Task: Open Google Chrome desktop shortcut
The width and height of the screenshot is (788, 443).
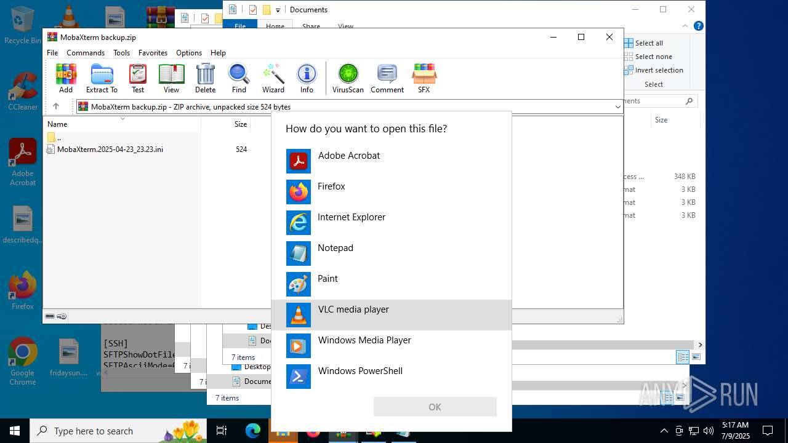Action: coord(23,361)
